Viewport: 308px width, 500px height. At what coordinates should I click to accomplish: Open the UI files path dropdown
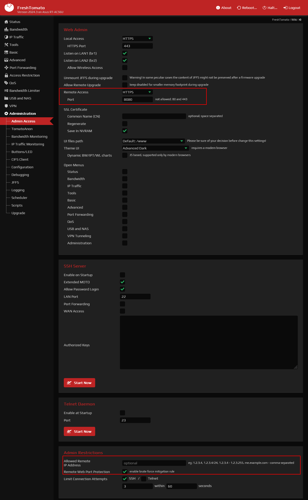(154, 141)
